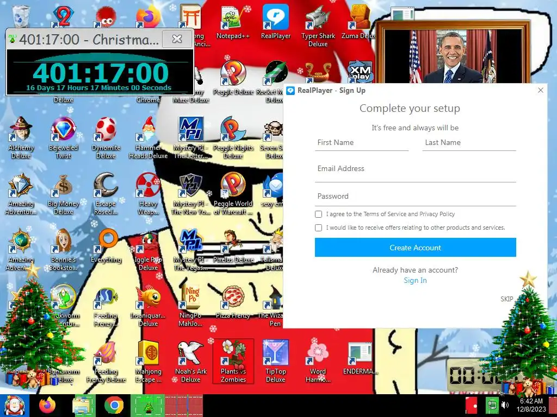Select the Password input field
Image resolution: width=557 pixels, height=417 pixels.
pos(415,197)
